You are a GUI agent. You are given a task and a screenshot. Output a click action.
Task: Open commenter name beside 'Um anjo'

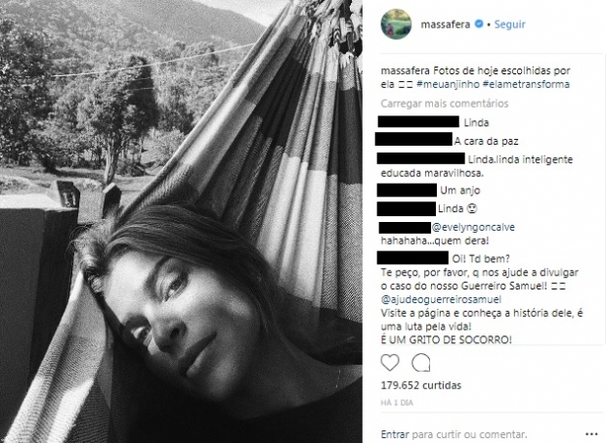coord(407,190)
